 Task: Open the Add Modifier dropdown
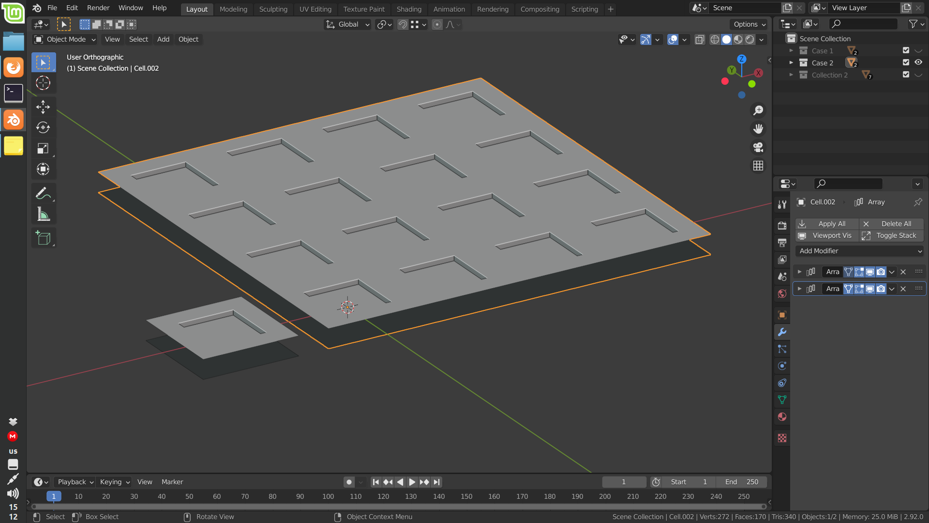pos(860,251)
